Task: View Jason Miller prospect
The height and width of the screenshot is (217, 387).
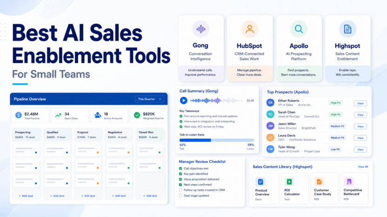Action: pyautogui.click(x=360, y=127)
